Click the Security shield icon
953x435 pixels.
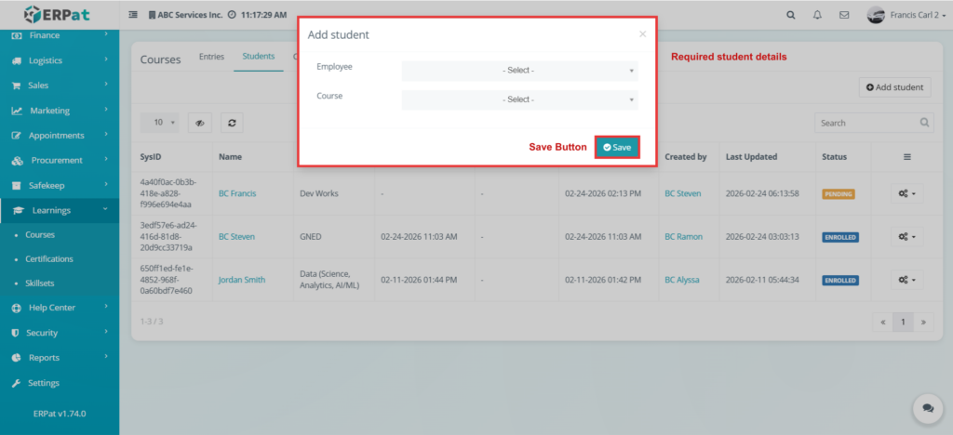(16, 333)
